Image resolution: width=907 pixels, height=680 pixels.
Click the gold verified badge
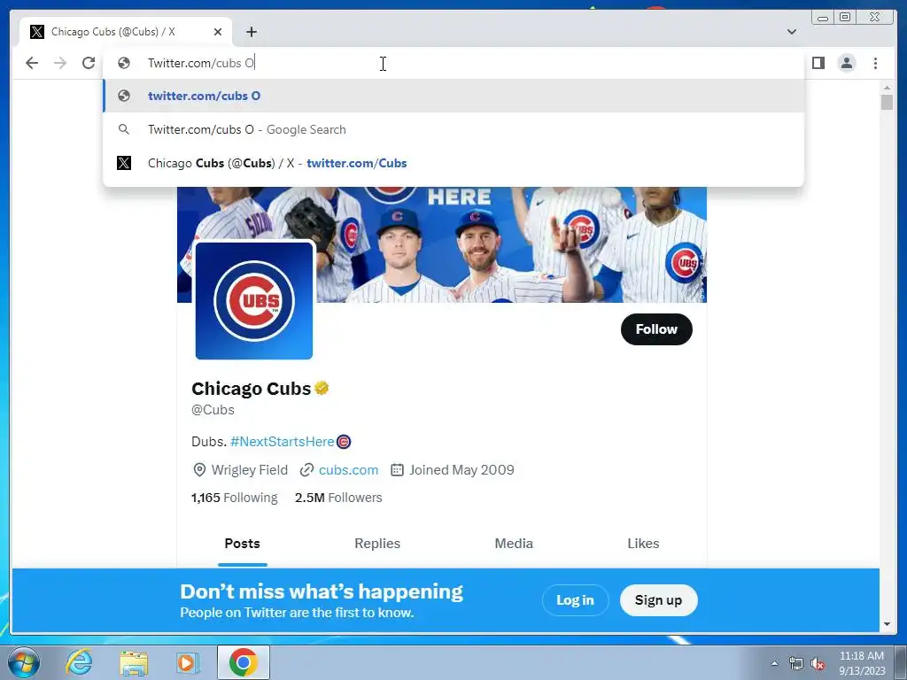click(322, 388)
